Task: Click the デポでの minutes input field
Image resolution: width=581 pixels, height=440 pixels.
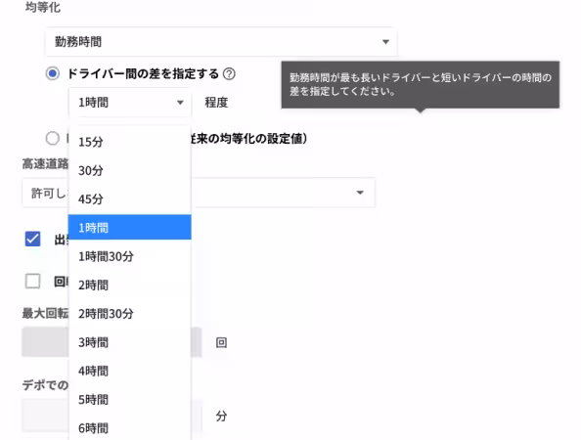Action: (x=112, y=416)
